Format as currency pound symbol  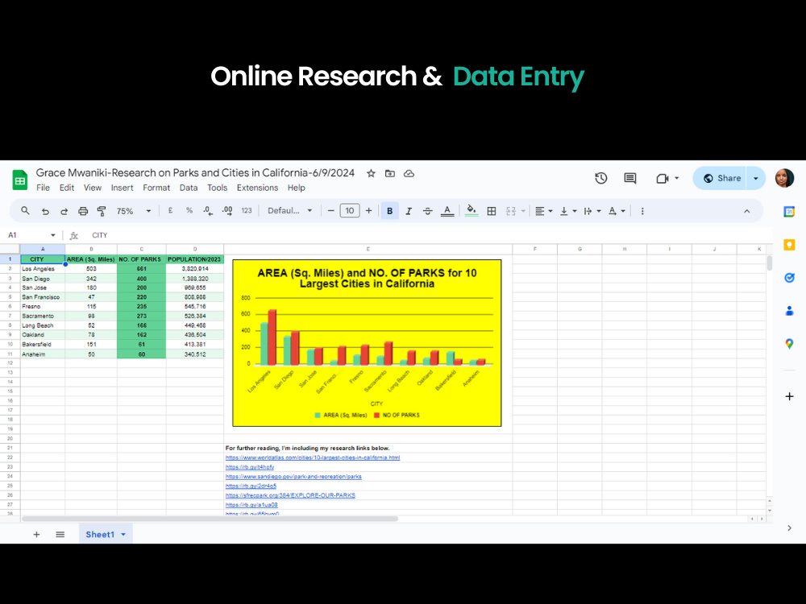click(170, 210)
